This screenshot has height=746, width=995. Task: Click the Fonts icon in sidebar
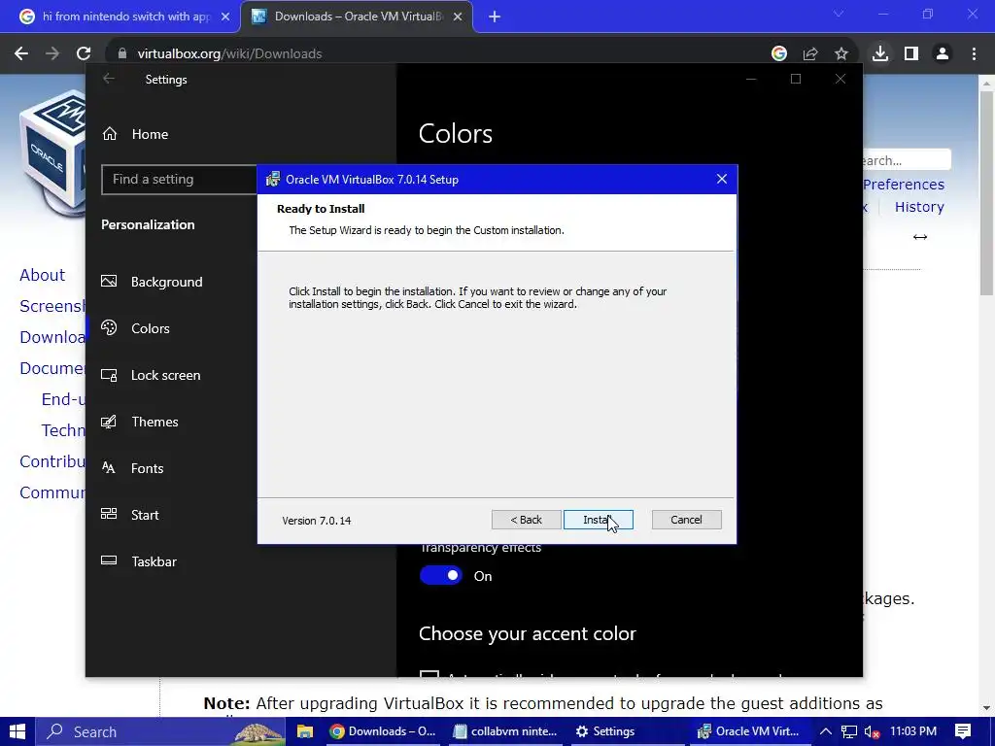pos(109,468)
